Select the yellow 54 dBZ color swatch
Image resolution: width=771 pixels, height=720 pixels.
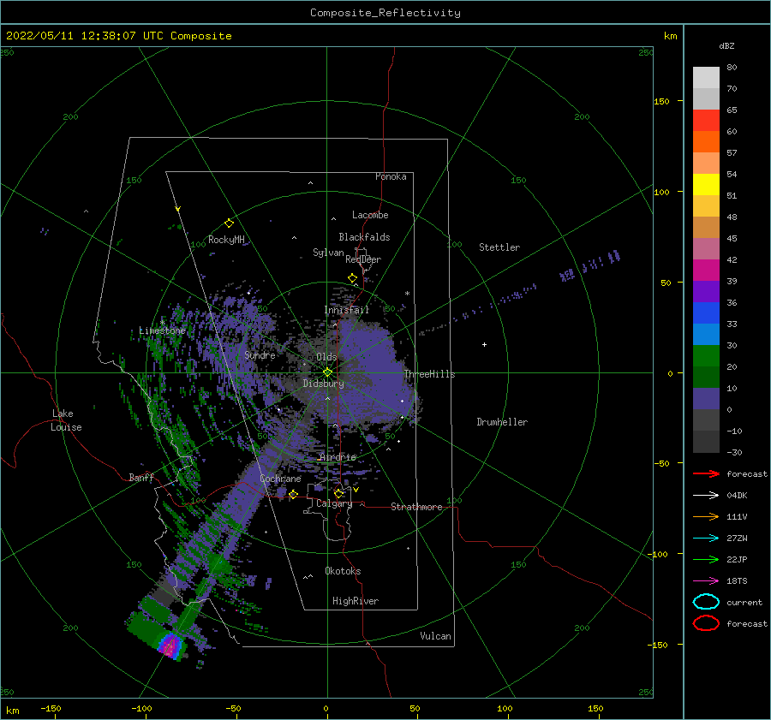tap(706, 184)
